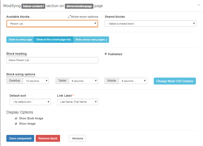Open the Link Label dropdown
Screen dimensions: 203x146
[78, 102]
